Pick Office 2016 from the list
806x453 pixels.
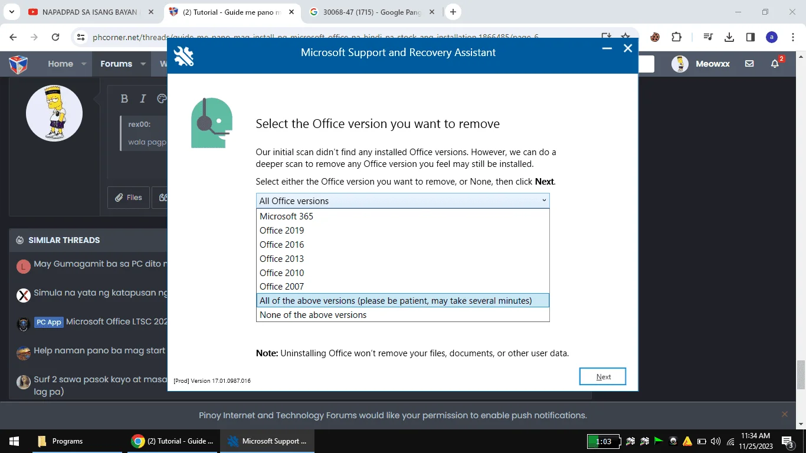(x=403, y=245)
